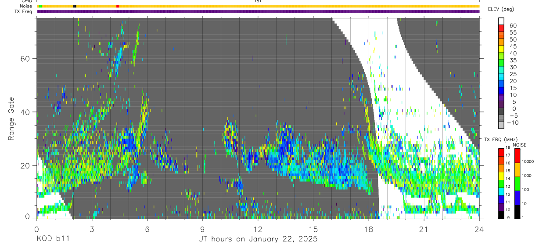This screenshot has height=248, width=539.
Task: Pick the cyan swatch in ELEV colorbar
Action: click(502, 77)
